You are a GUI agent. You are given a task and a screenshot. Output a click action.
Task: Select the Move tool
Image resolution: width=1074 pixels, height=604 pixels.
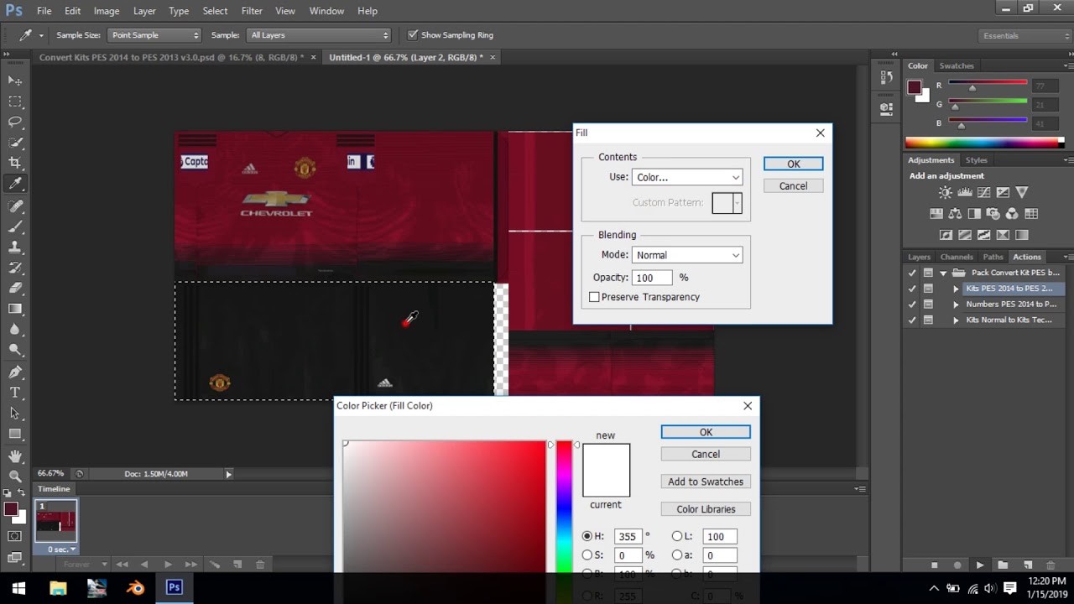15,81
